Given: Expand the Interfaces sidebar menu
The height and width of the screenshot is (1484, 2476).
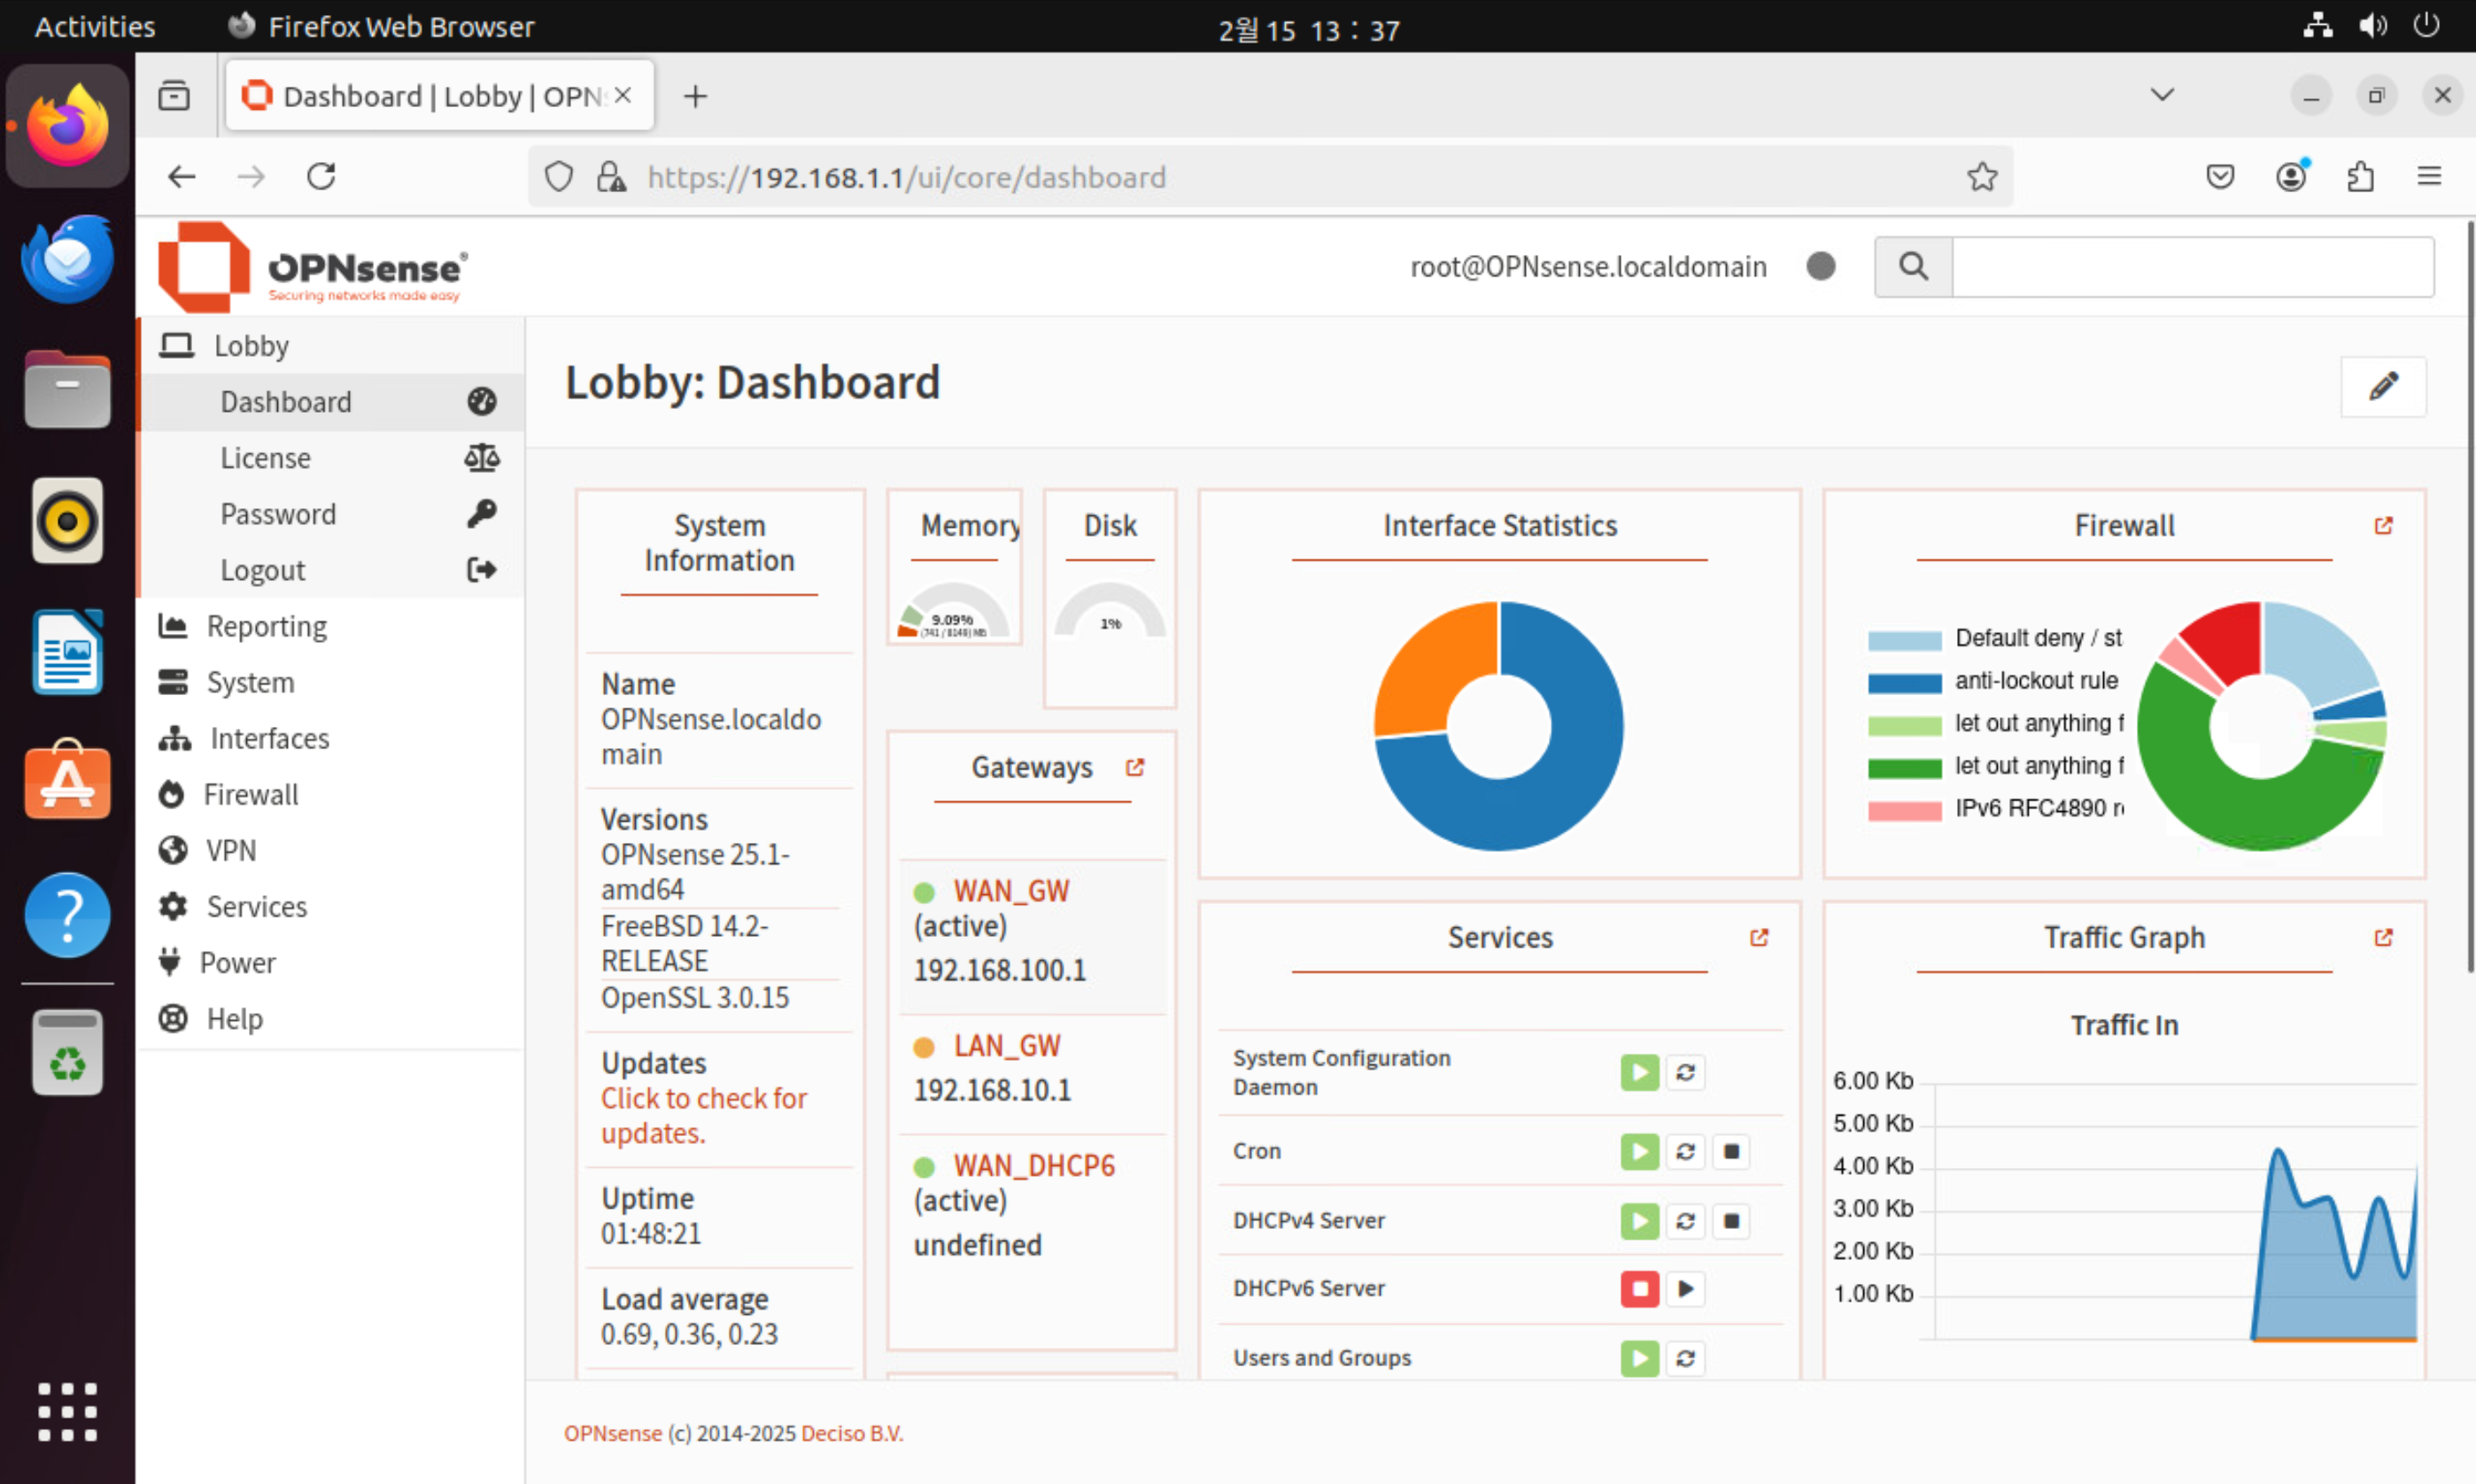Looking at the screenshot, I should coord(268,738).
